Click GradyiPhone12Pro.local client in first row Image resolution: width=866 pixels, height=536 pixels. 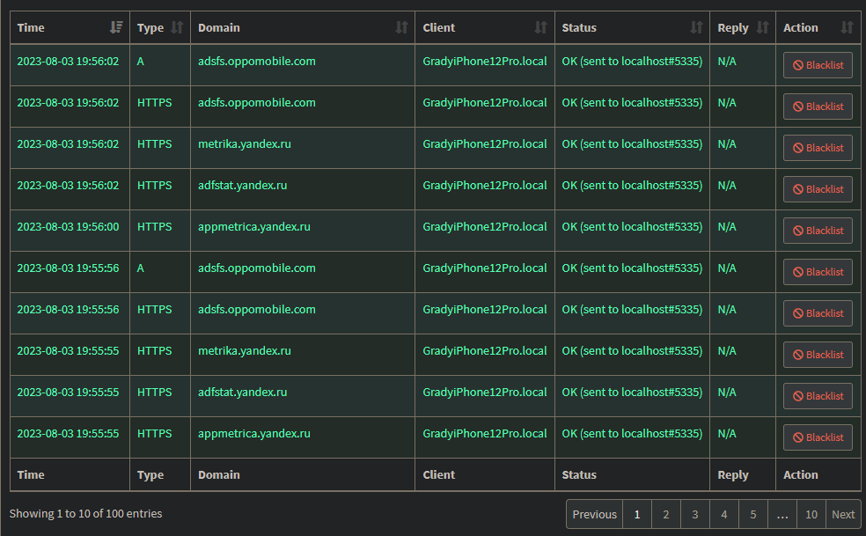pyautogui.click(x=484, y=62)
